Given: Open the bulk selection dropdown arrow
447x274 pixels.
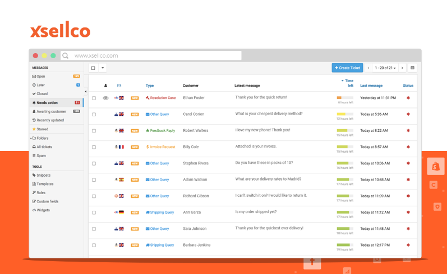Looking at the screenshot, I should (103, 68).
